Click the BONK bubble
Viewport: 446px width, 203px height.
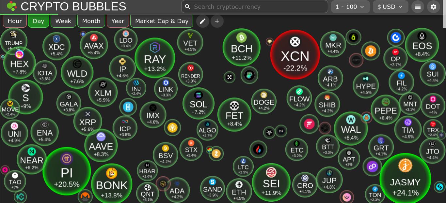coord(112,183)
